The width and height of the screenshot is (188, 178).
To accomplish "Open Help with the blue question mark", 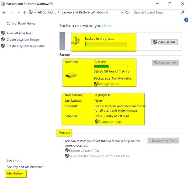I will click(186, 20).
